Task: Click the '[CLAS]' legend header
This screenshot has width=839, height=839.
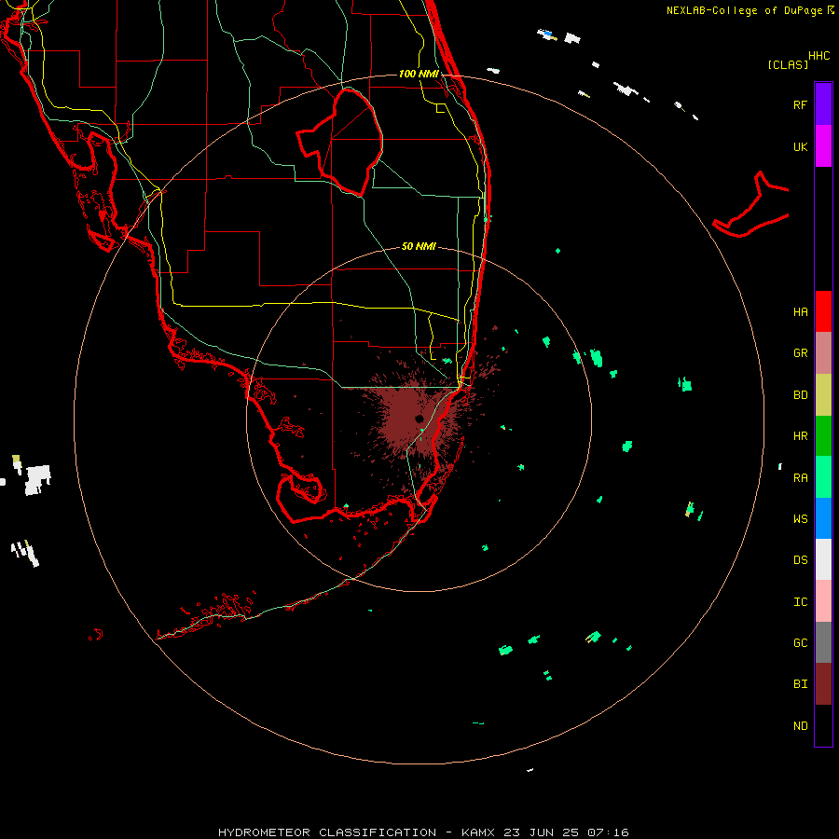Action: [x=788, y=64]
